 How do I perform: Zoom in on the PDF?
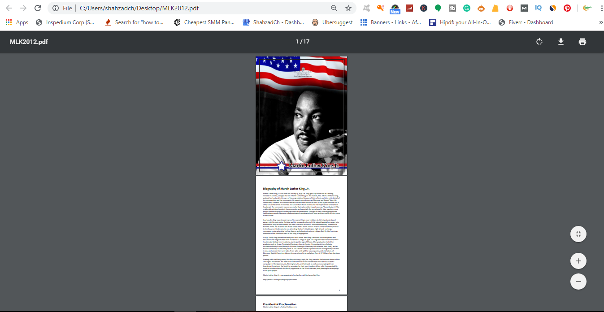(578, 260)
